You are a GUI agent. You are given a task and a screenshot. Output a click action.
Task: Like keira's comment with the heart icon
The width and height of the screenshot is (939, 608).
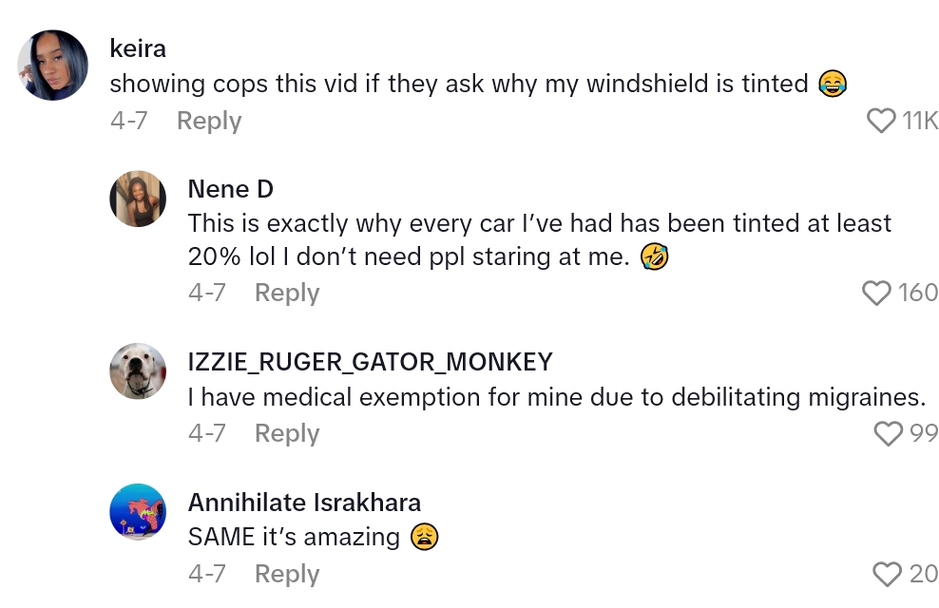[x=882, y=121]
